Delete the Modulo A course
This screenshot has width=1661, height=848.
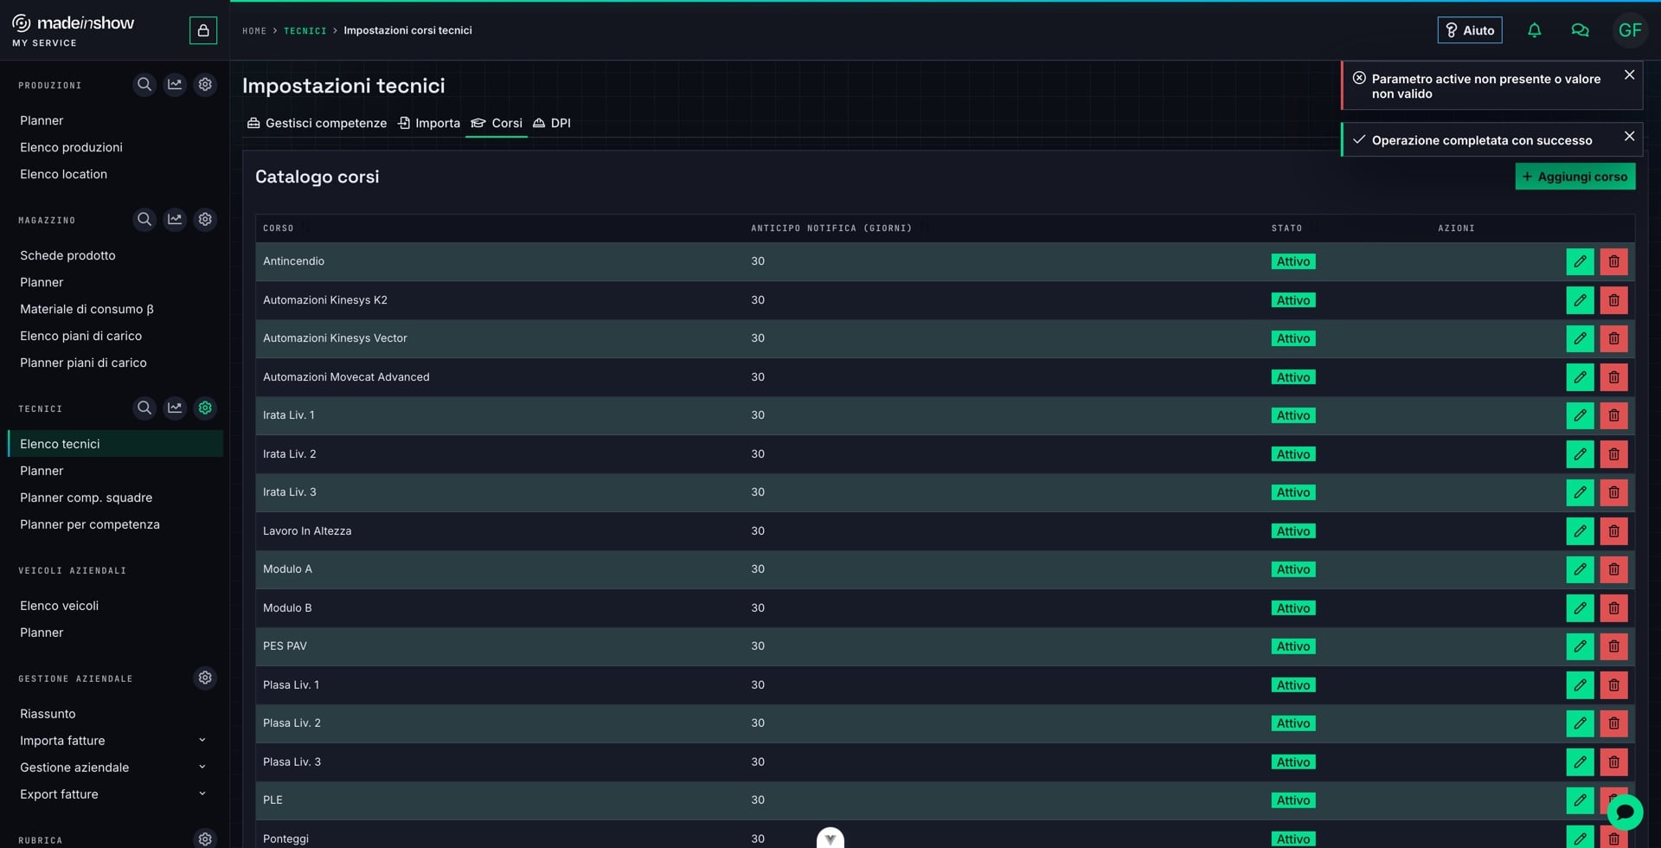coord(1613,569)
